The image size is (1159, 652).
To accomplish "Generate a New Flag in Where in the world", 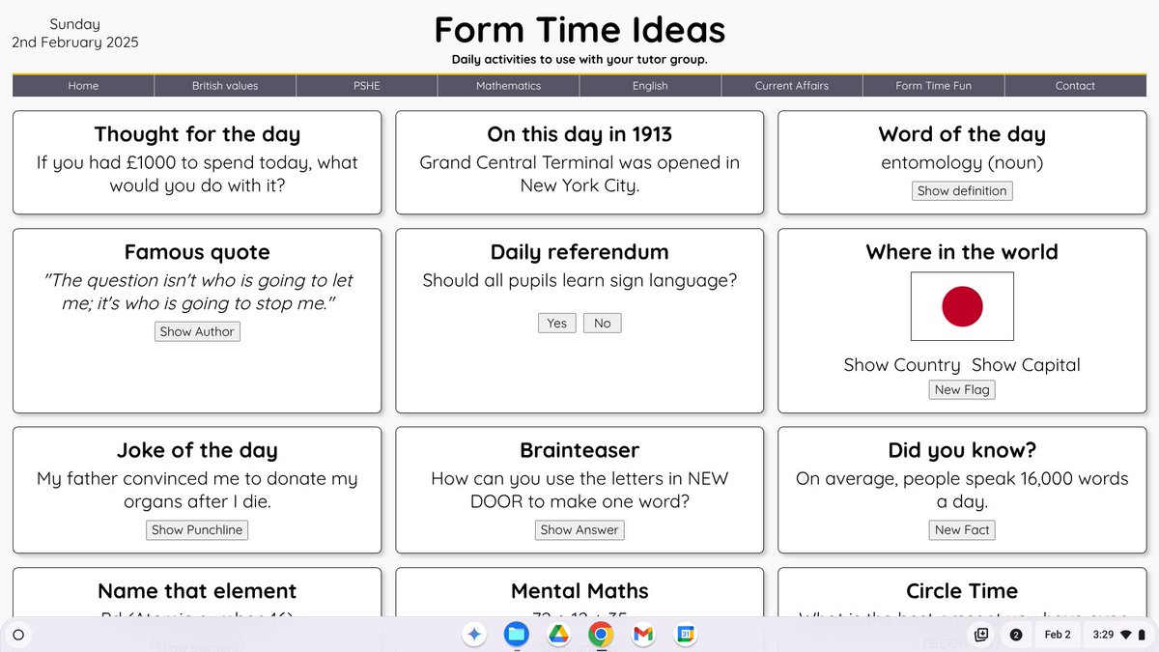I will tap(962, 389).
